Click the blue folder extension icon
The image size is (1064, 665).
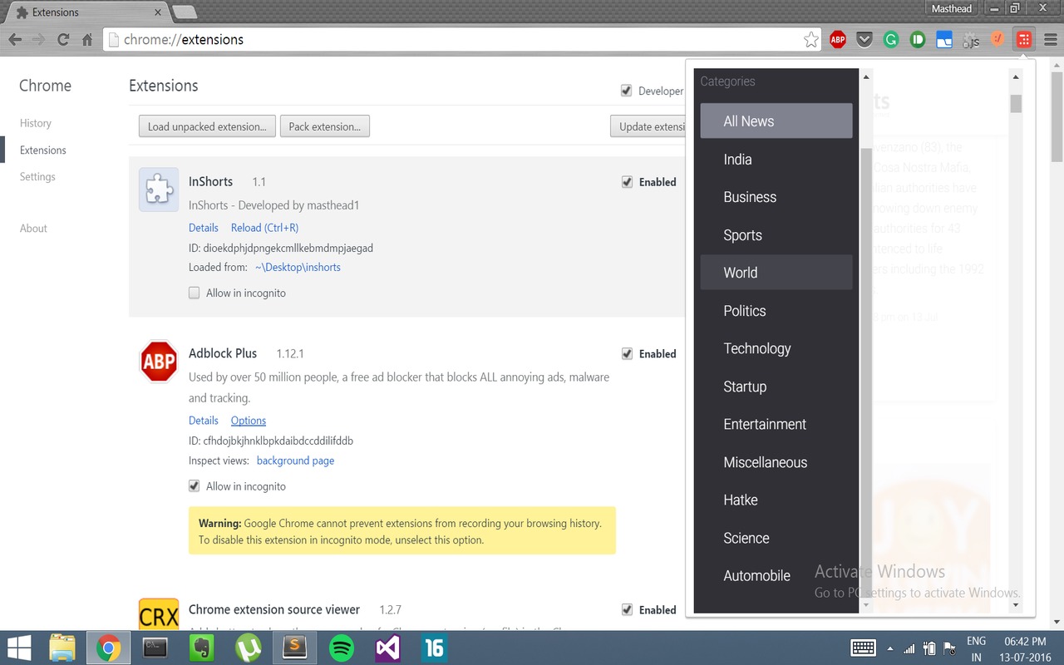[x=944, y=39]
